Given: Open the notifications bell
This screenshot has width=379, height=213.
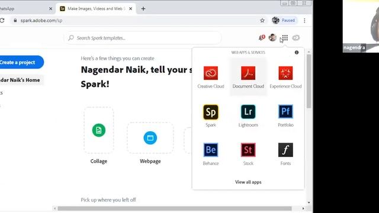Looking at the screenshot, I should (262, 38).
